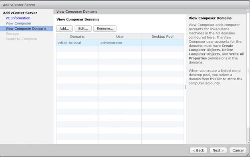
Task: Click the Add... button
Action: (x=64, y=28)
